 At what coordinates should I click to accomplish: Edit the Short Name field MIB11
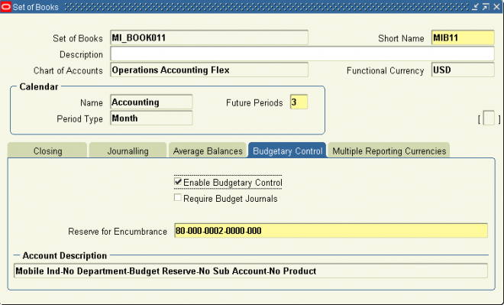pyautogui.click(x=463, y=37)
